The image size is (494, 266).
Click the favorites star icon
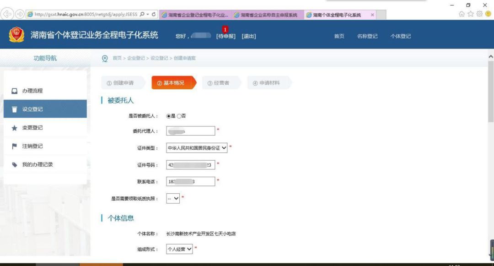(x=470, y=14)
